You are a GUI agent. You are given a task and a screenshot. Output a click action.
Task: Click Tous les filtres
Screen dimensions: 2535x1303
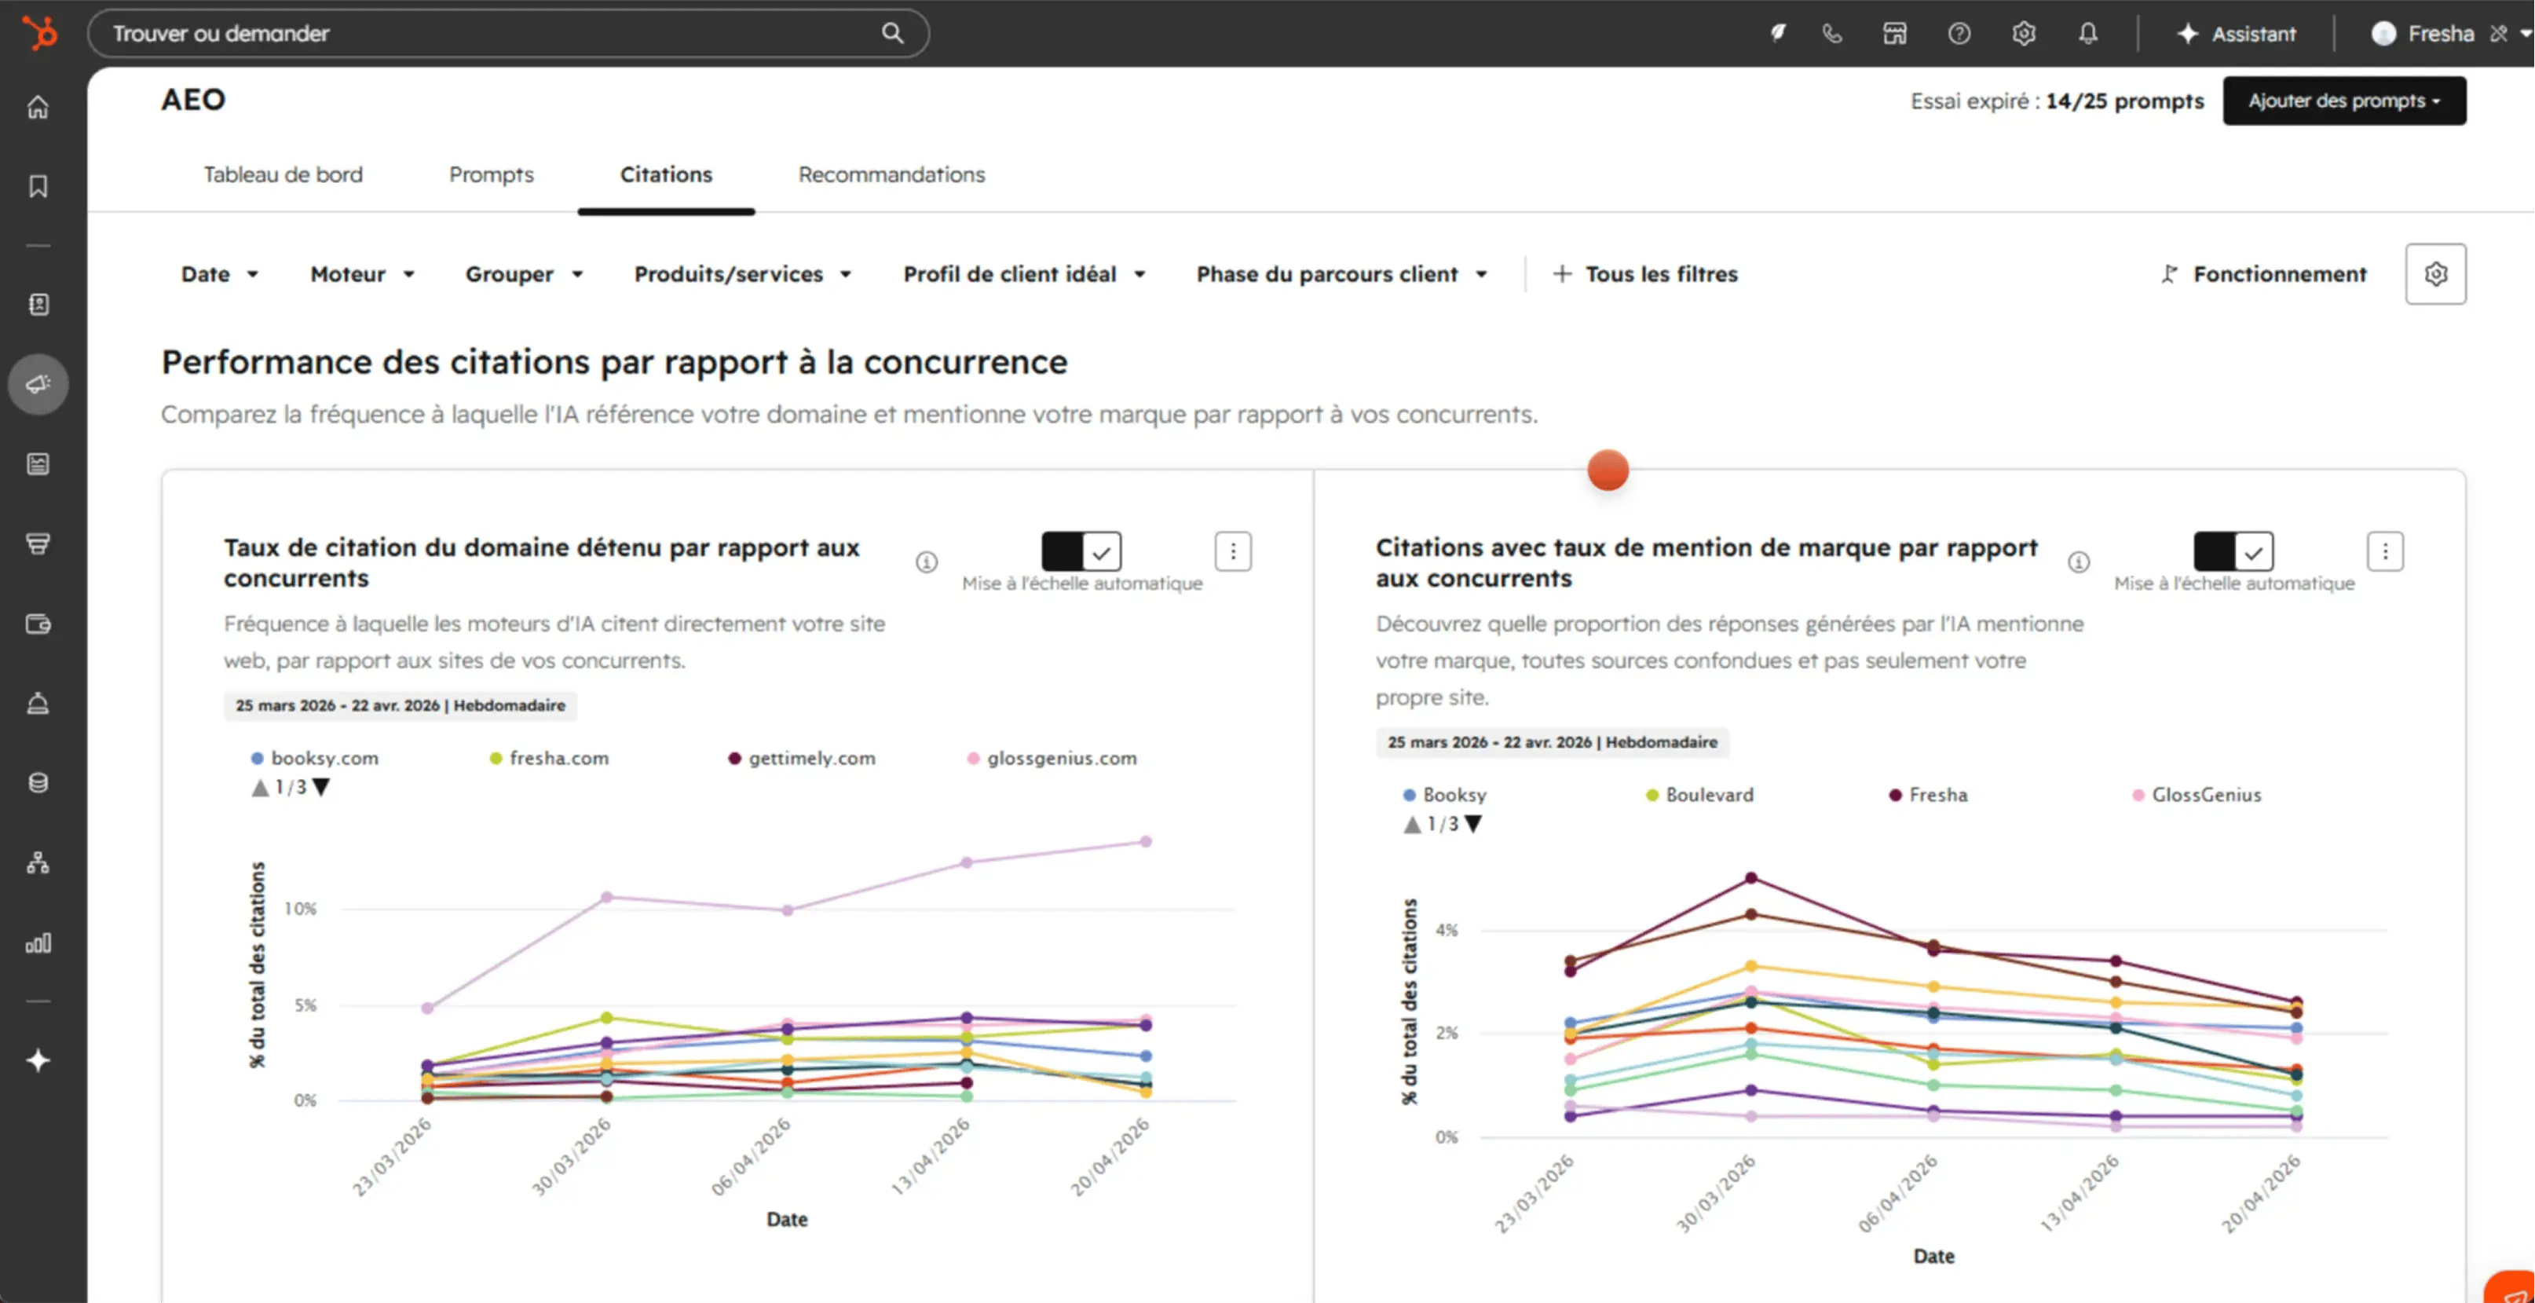pyautogui.click(x=1645, y=273)
